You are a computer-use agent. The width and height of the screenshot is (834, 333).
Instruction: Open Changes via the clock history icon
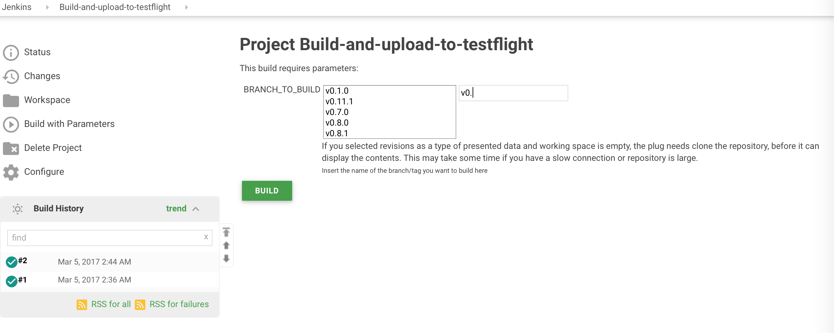[11, 76]
